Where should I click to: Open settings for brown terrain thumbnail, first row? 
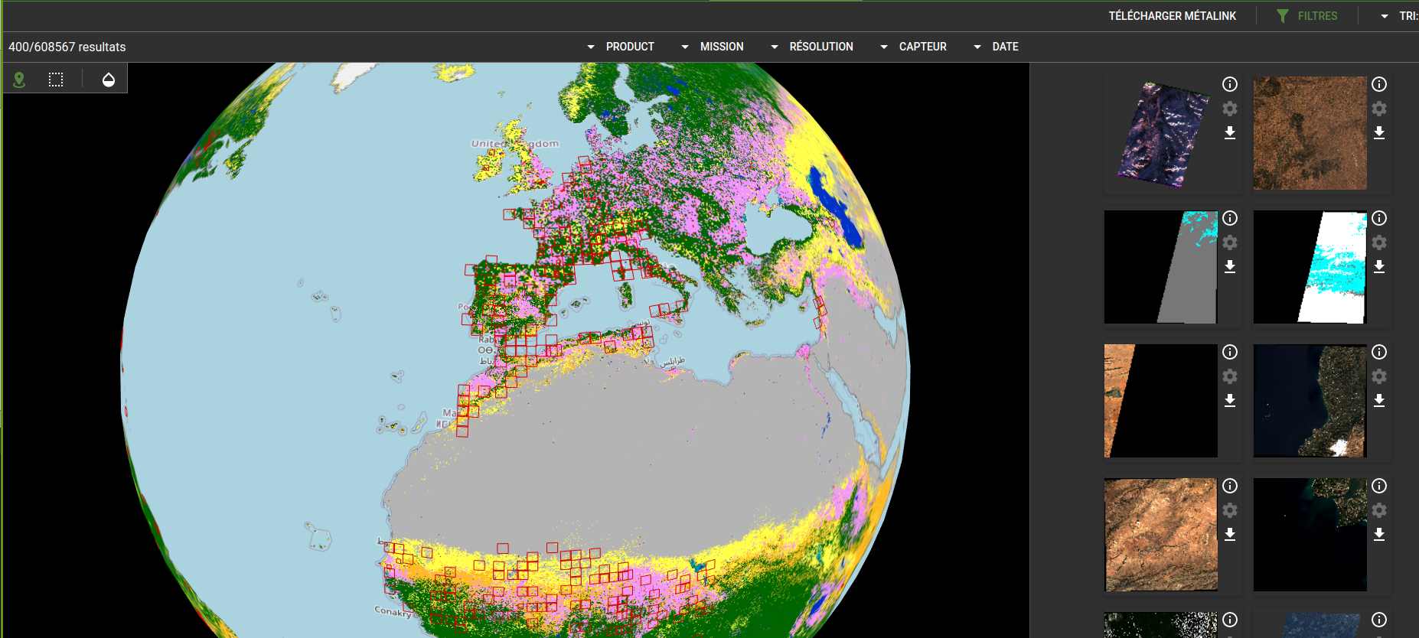click(x=1379, y=109)
